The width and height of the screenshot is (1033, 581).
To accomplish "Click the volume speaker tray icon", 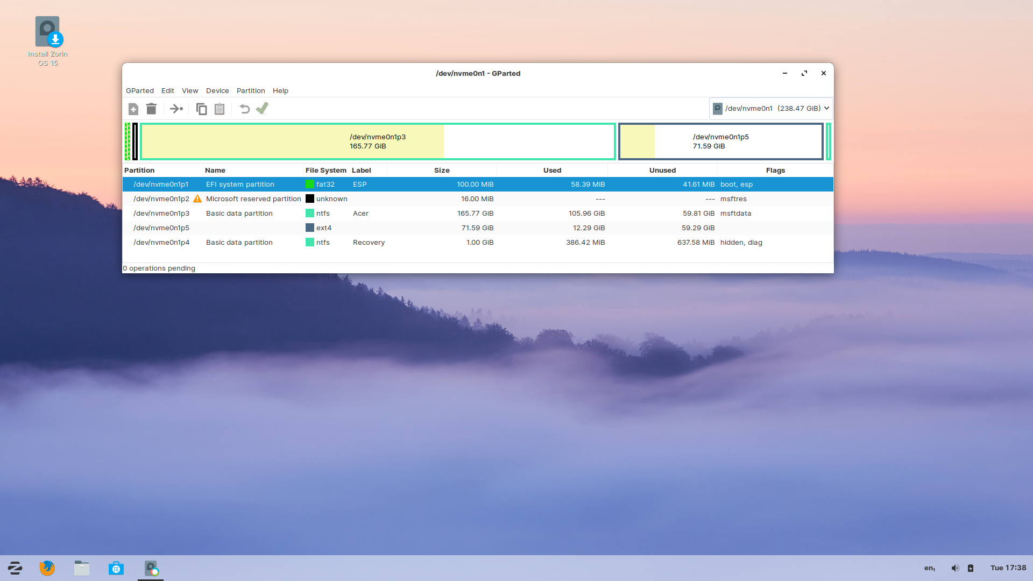I will [955, 568].
